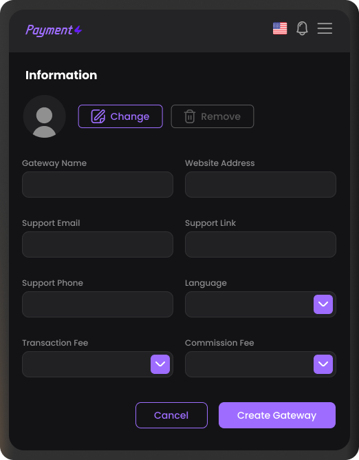The image size is (359, 460).
Task: Submit with Create Gateway button
Action: tap(277, 415)
